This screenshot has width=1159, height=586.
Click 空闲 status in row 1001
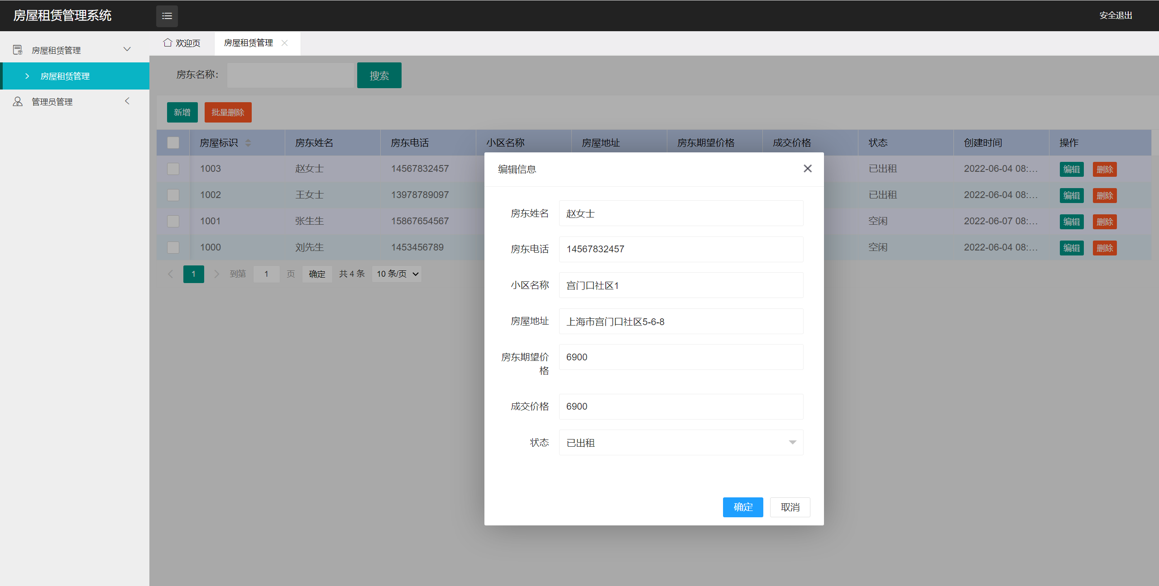[x=878, y=221]
